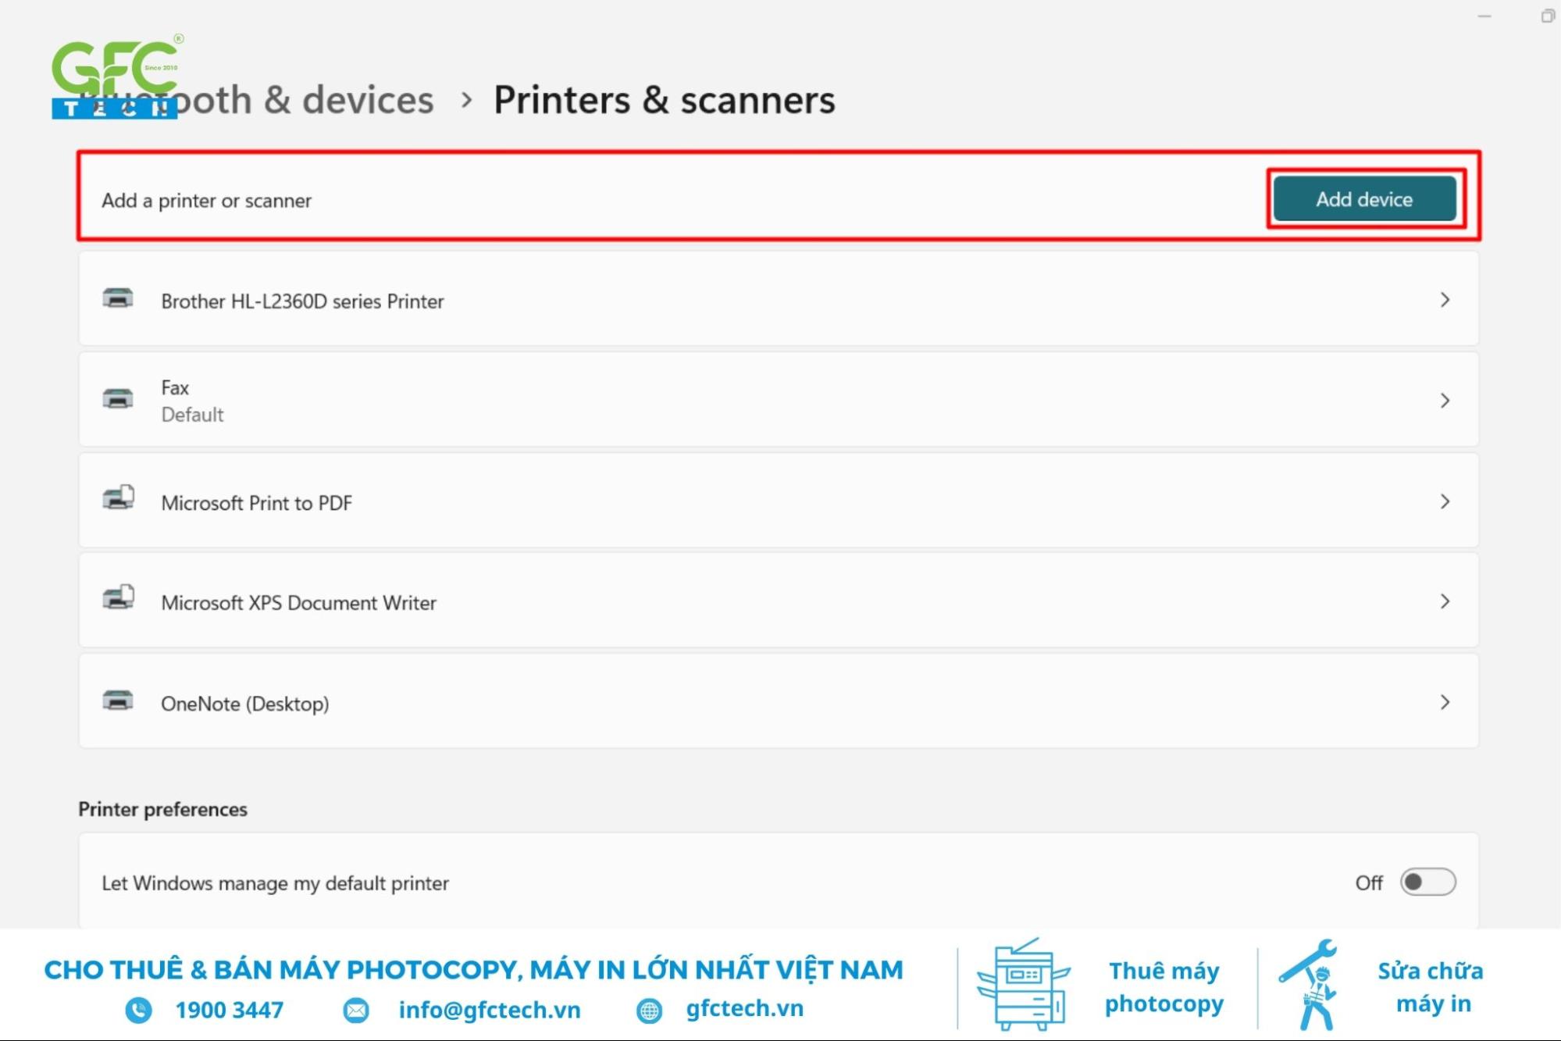Click the repair technician wrench icon
1561x1041 pixels.
pyautogui.click(x=1310, y=984)
